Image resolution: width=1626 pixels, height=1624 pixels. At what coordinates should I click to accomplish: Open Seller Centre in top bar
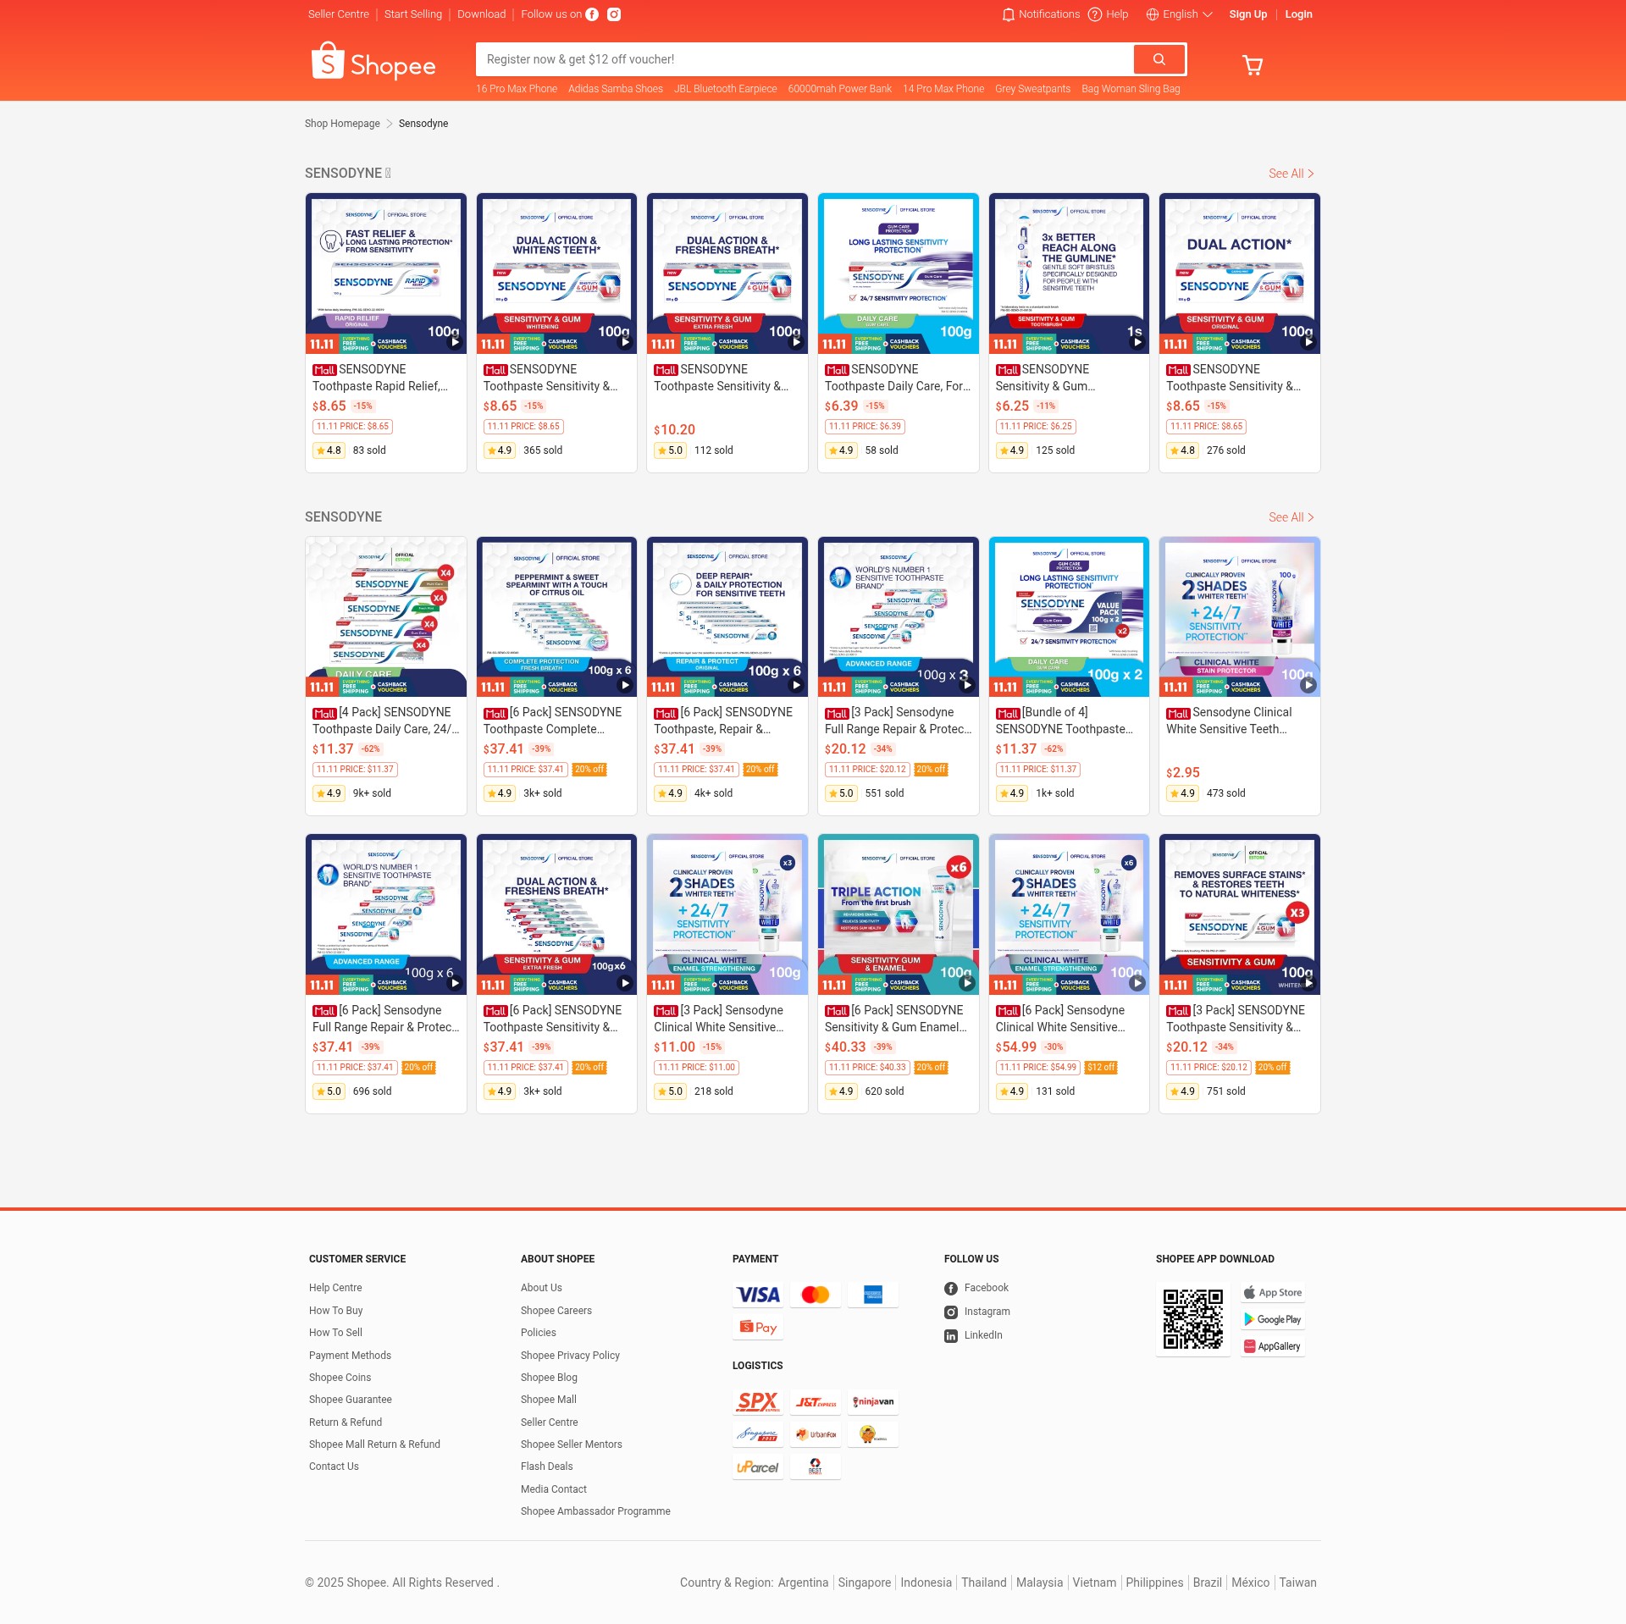pos(339,14)
